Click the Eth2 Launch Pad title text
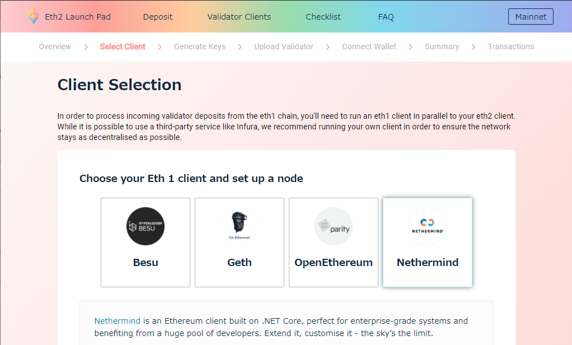 pos(78,17)
